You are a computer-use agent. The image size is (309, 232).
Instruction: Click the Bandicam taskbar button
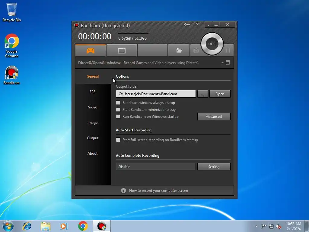coord(102,226)
